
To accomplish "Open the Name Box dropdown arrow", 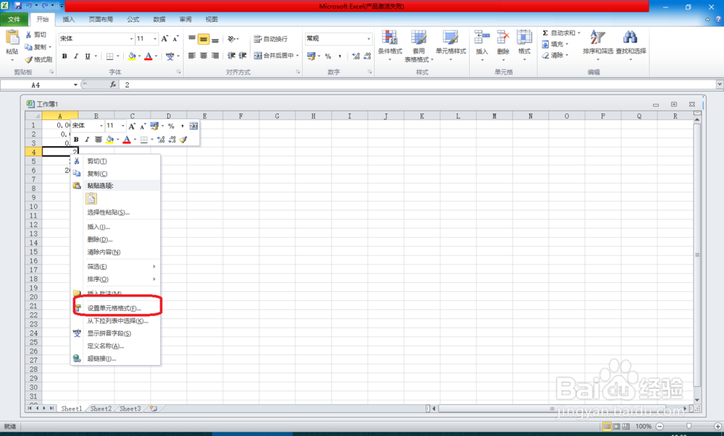I will 76,85.
